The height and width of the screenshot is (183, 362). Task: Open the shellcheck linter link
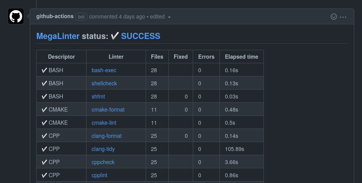pos(104,83)
